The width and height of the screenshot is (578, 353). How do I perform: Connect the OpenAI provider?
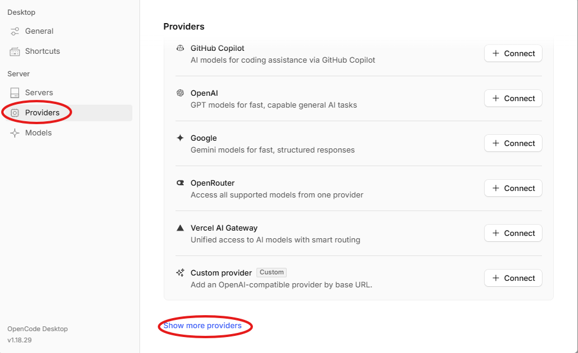pos(513,99)
